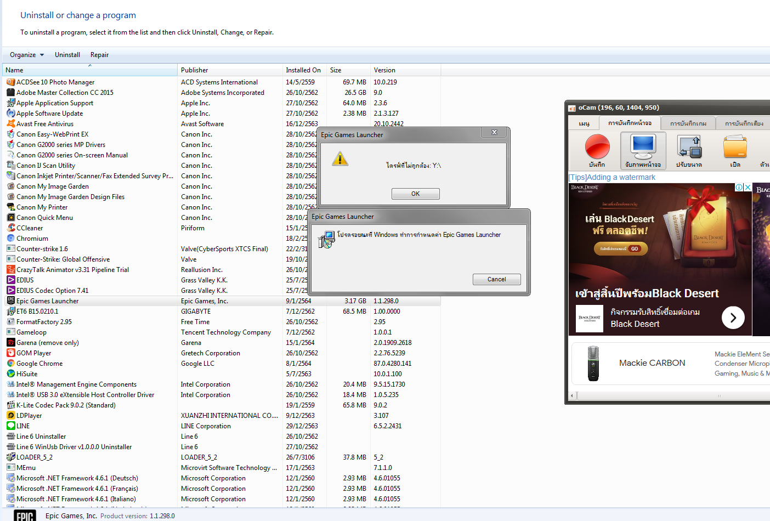Click the Apple Software Update icon
This screenshot has width=770, height=521.
[10, 114]
